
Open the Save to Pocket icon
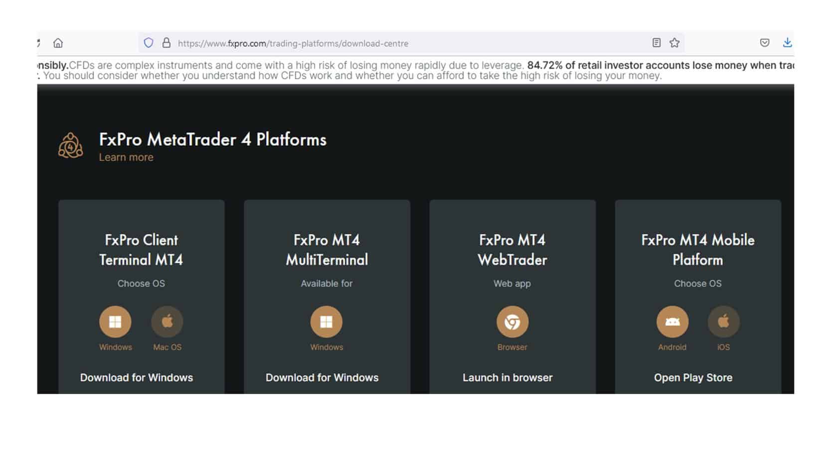pos(765,43)
